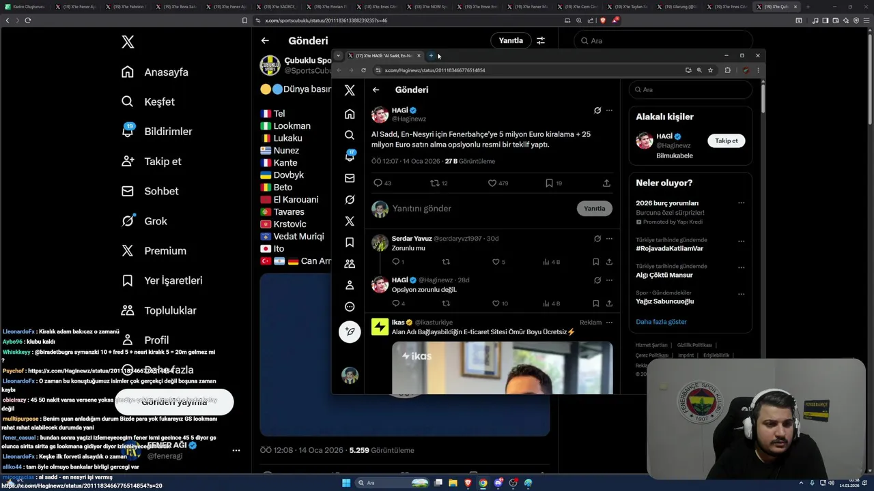Go to home icon in front window sidebar
This screenshot has width=874, height=491.
(350, 114)
